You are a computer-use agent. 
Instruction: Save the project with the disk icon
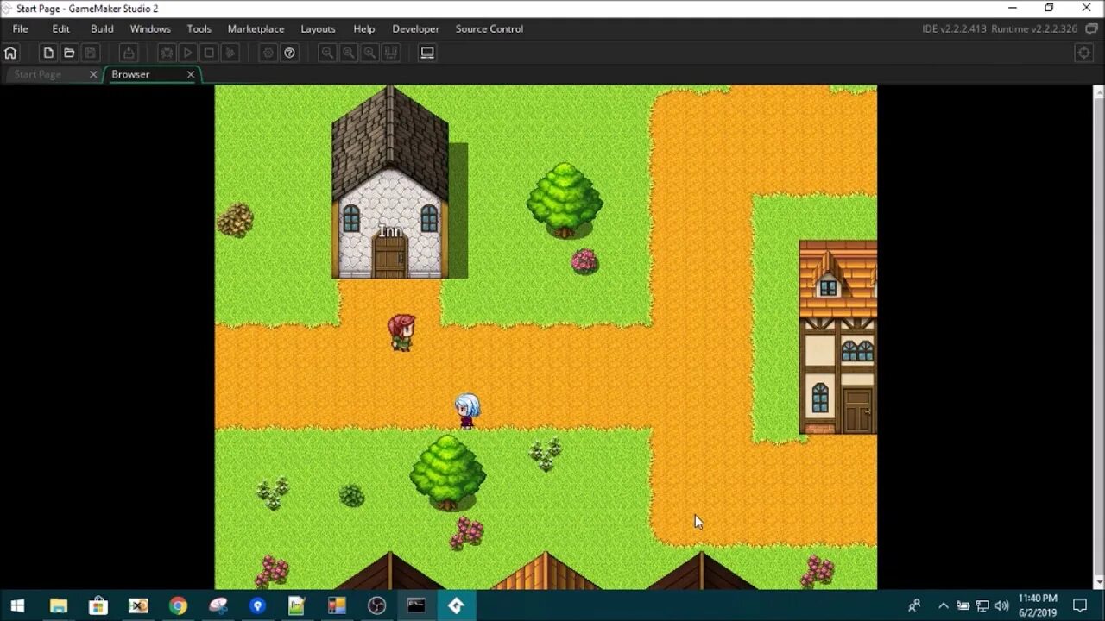tap(90, 53)
